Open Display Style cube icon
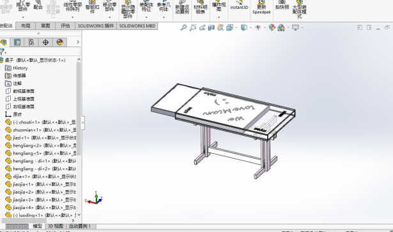393x232 pixels. [x=244, y=27]
